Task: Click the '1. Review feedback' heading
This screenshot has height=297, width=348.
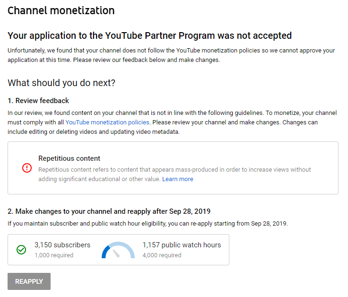Action: point(38,101)
